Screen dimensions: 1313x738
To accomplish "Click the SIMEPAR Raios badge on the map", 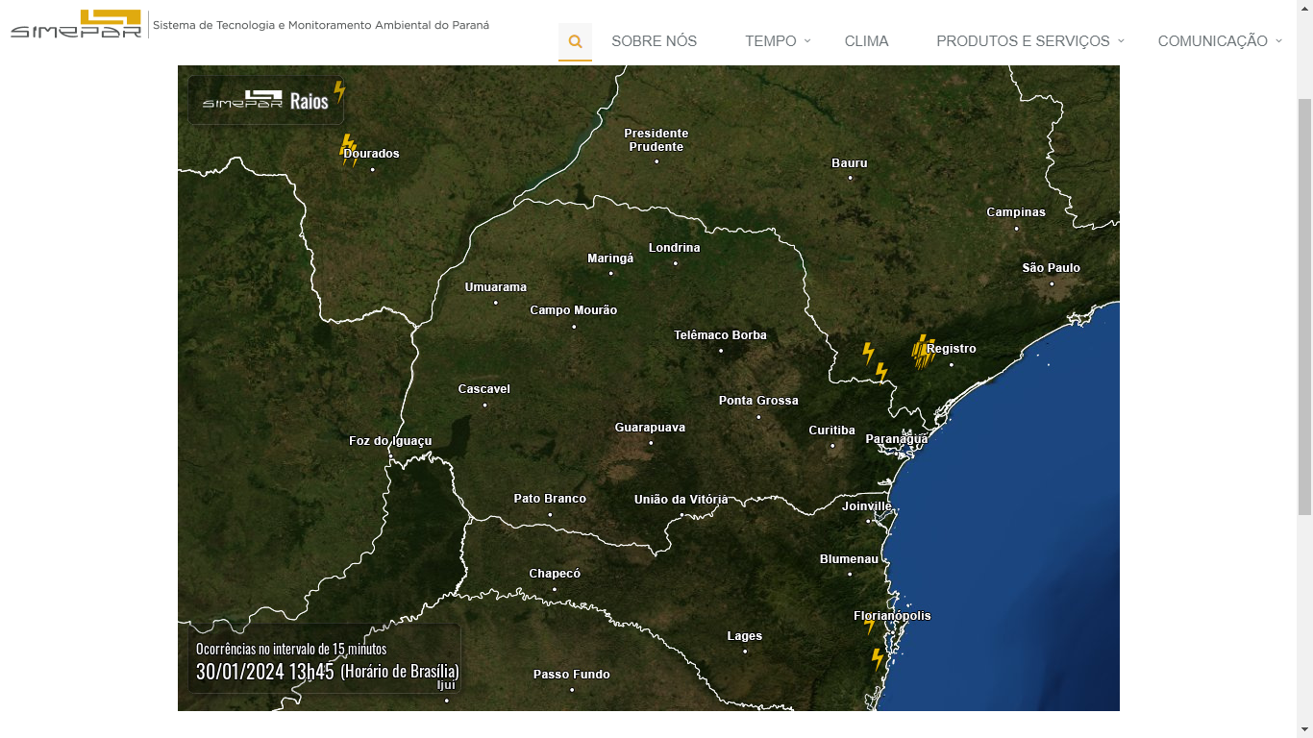I will coord(265,100).
